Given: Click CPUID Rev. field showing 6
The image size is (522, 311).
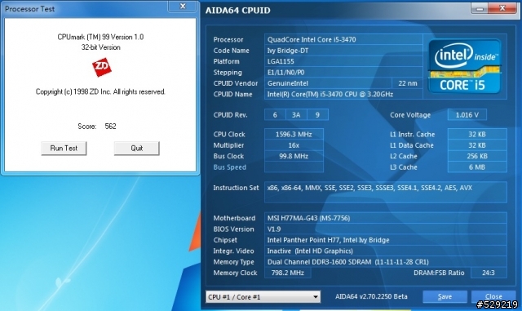Looking at the screenshot, I should pos(275,115).
